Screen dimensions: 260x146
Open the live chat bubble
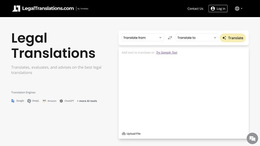[x=252, y=138]
